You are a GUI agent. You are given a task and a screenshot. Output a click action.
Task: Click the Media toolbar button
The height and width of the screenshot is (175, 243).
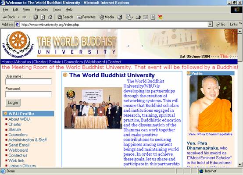(x=107, y=17)
